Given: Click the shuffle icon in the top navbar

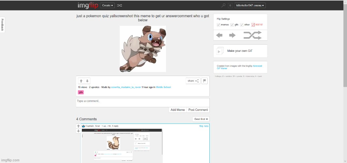Looking at the screenshot, I should (x=120, y=5).
